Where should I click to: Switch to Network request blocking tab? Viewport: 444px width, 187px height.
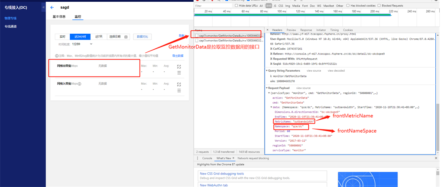253,158
